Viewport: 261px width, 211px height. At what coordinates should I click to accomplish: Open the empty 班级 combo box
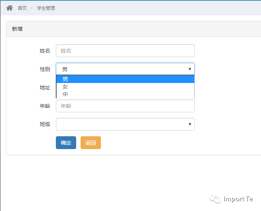(125, 124)
